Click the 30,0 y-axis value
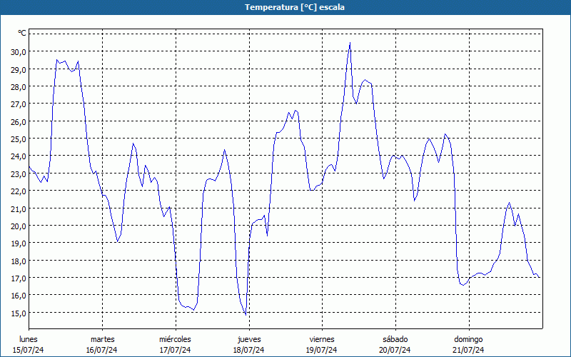 pyautogui.click(x=19, y=51)
